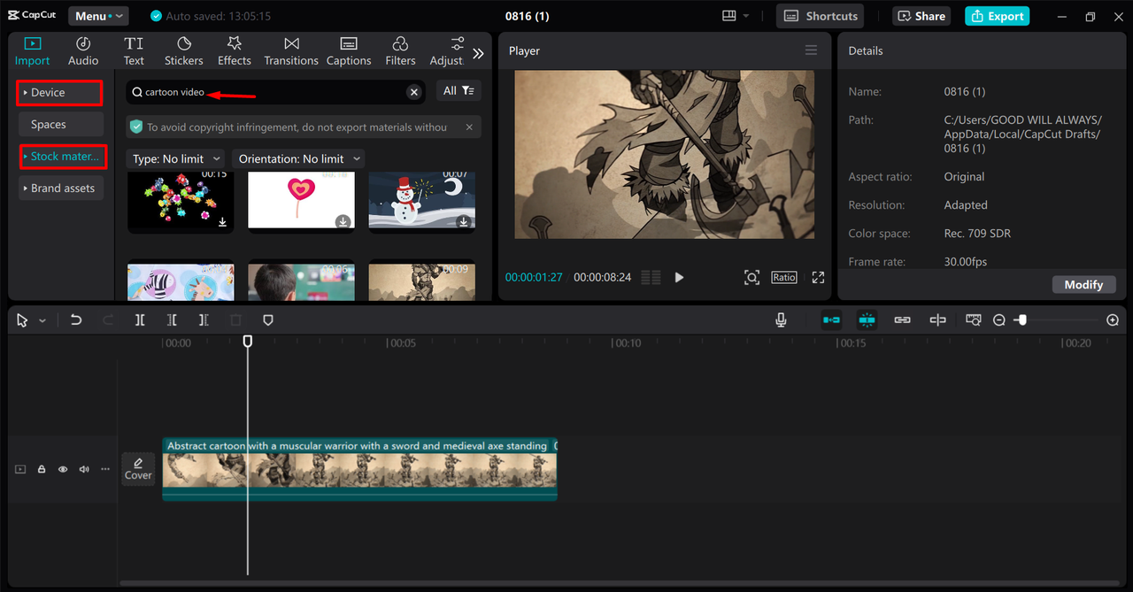1133x592 pixels.
Task: Toggle clip linkage
Action: [x=902, y=320]
